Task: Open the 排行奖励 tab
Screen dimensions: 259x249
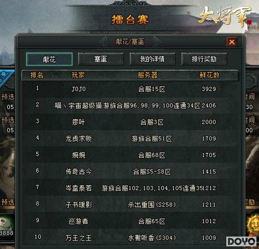Action: (x=204, y=59)
